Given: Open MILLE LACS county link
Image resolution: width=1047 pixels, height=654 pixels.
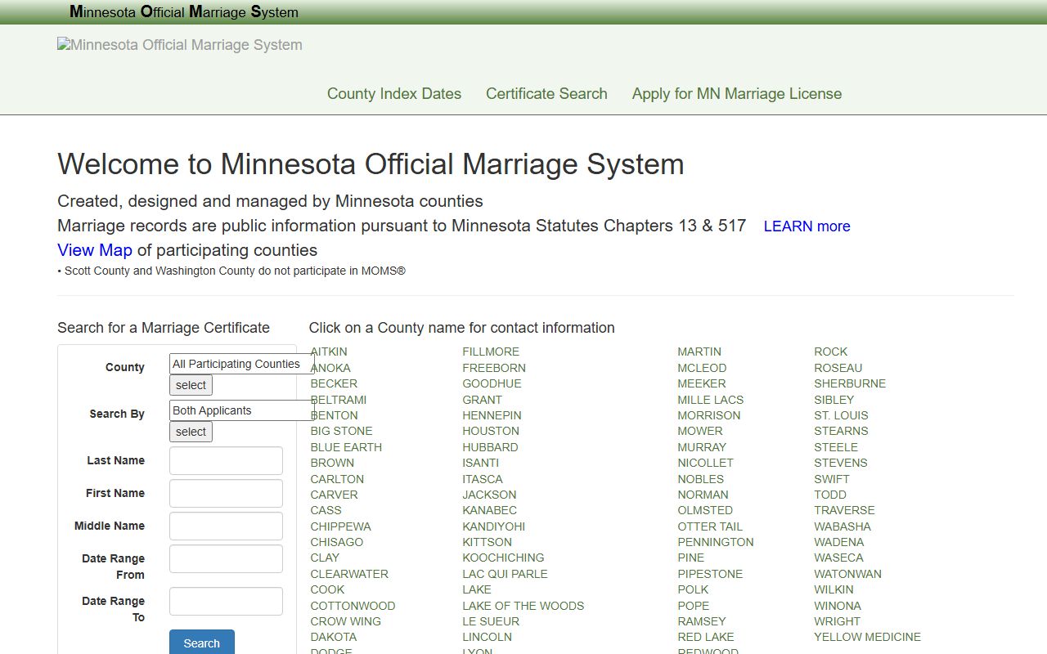Looking at the screenshot, I should click(710, 400).
